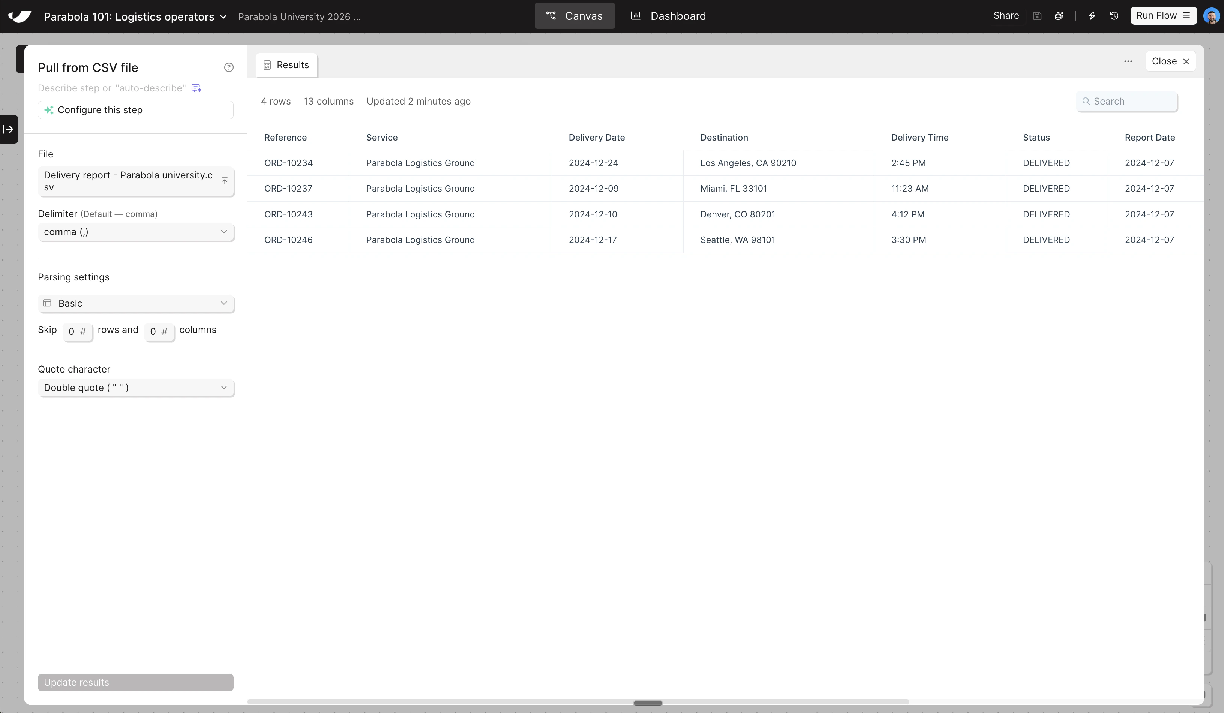The image size is (1224, 713).
Task: Select the ORD-10246 reference cell
Action: pyautogui.click(x=298, y=240)
